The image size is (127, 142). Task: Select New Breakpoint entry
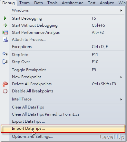(x=67, y=77)
